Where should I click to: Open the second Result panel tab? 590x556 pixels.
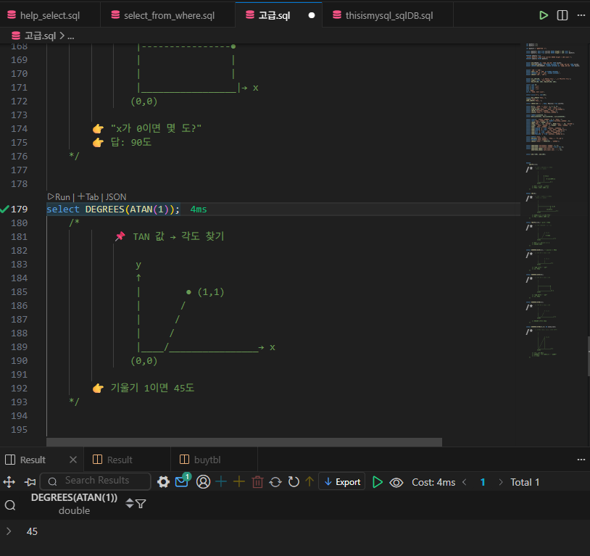(120, 460)
